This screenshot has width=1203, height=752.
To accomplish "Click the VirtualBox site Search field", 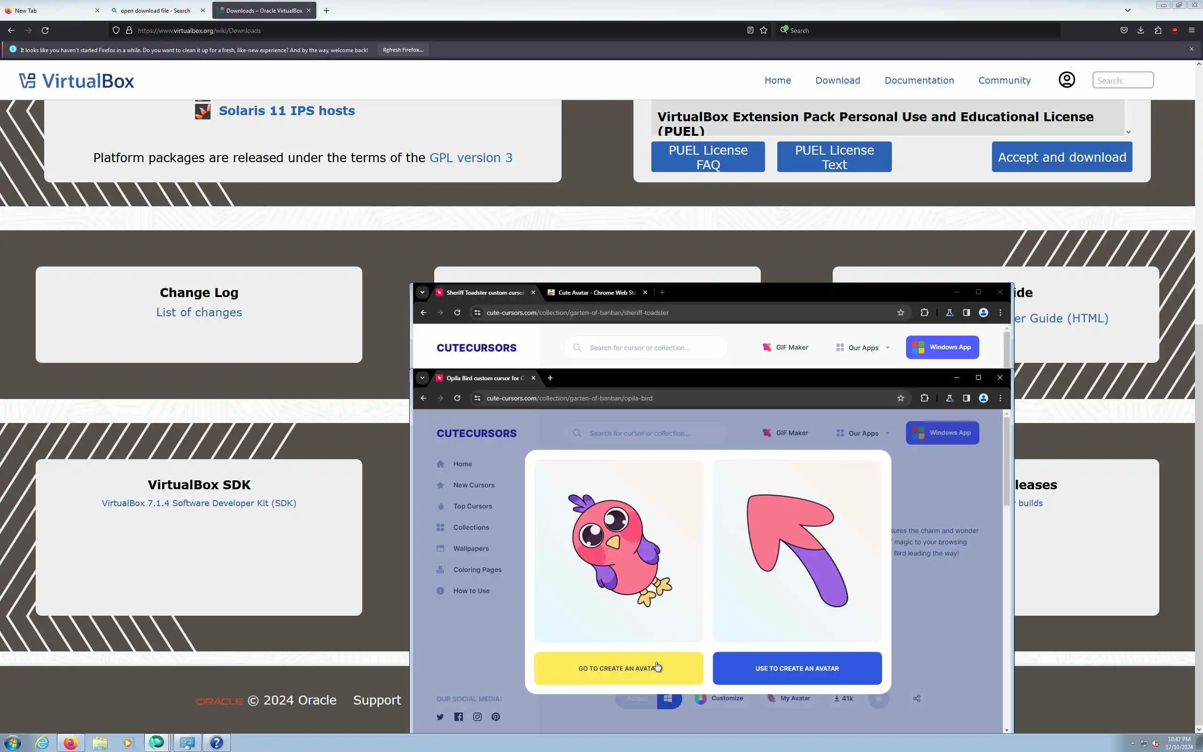I will 1123,80.
